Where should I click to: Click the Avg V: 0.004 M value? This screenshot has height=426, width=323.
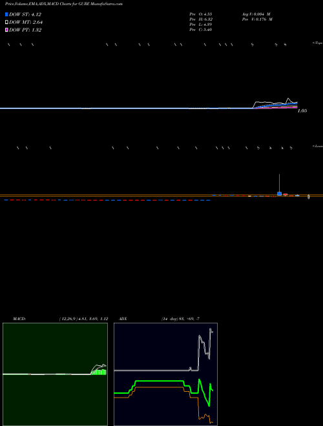coord(256,14)
